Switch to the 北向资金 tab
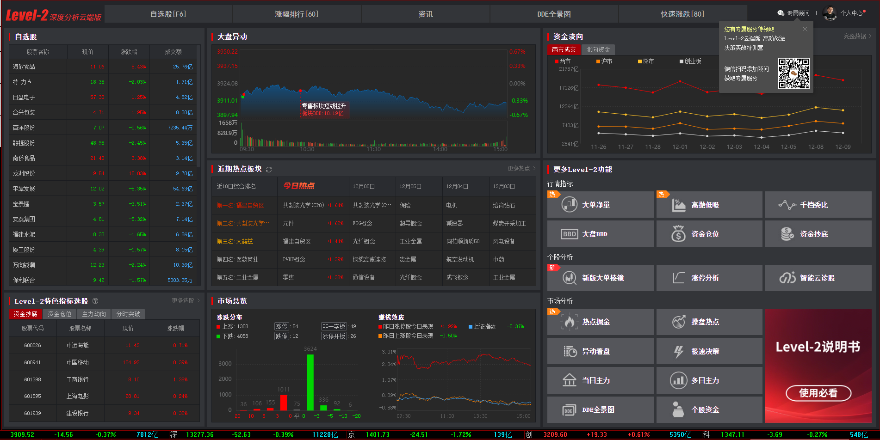Image resolution: width=880 pixels, height=440 pixels. click(x=598, y=49)
